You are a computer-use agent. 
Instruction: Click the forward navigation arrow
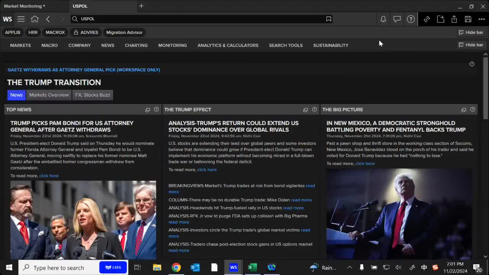pyautogui.click(x=62, y=19)
